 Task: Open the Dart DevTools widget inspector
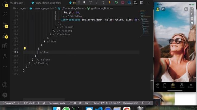(129, 2)
